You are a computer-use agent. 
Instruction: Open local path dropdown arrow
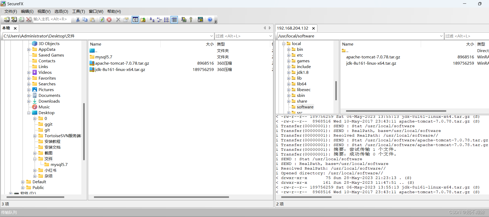211,36
